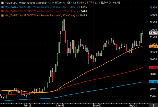Select the orange 50 Close MA legend text
Viewport: 158px width, 107px height.
pyautogui.click(x=40, y=16)
